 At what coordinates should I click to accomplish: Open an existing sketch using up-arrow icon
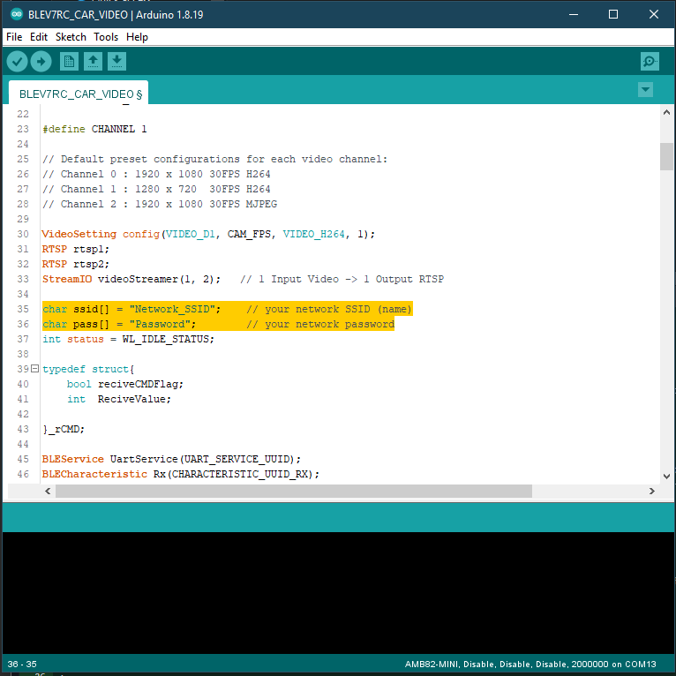[93, 61]
